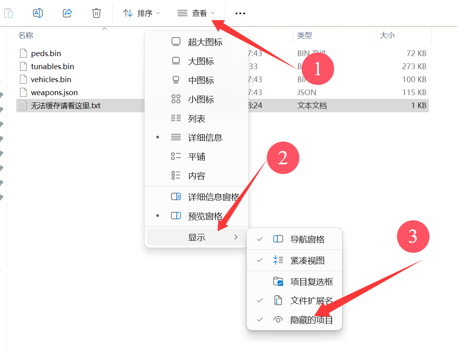Click the Rename icon in toolbar
This screenshot has height=351, width=457.
[38, 13]
